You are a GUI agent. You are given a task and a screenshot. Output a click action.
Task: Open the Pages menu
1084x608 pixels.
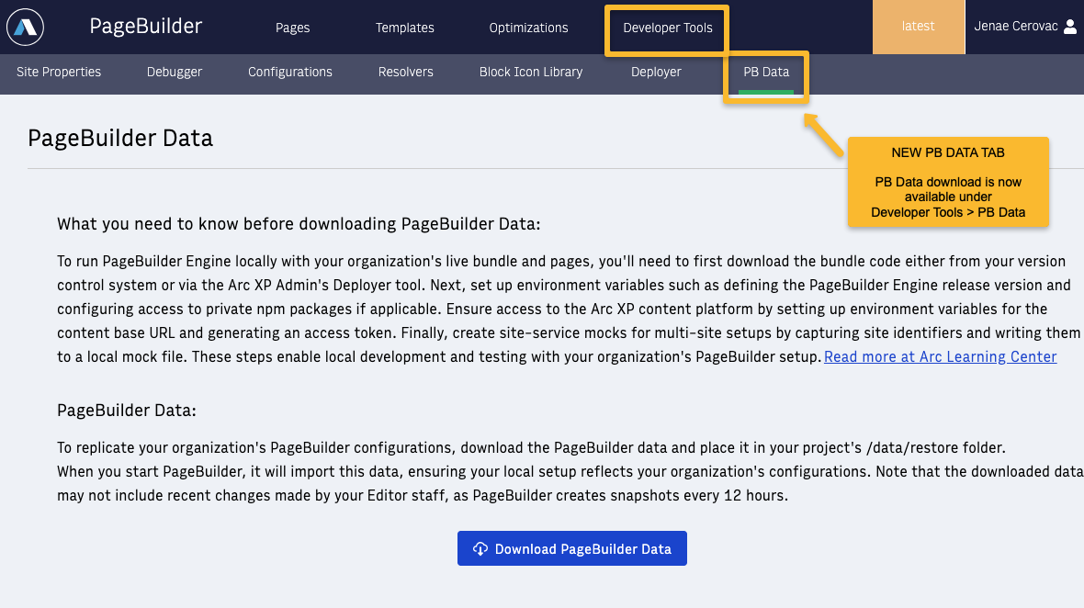point(292,28)
